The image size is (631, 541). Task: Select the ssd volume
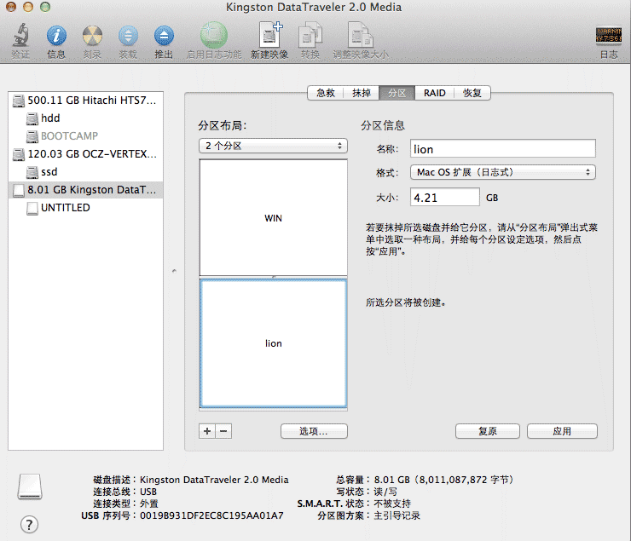pos(85,171)
